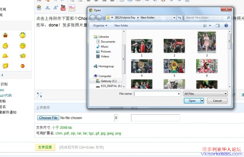This screenshot has height=157, width=244.
Task: Click New folder in the dialog toolbar
Action: 121,25
